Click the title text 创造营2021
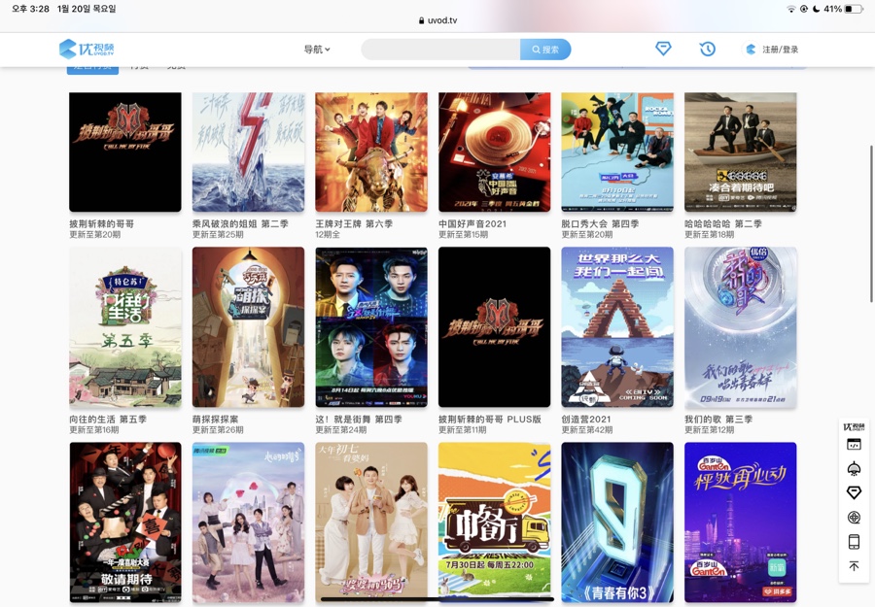 point(586,420)
